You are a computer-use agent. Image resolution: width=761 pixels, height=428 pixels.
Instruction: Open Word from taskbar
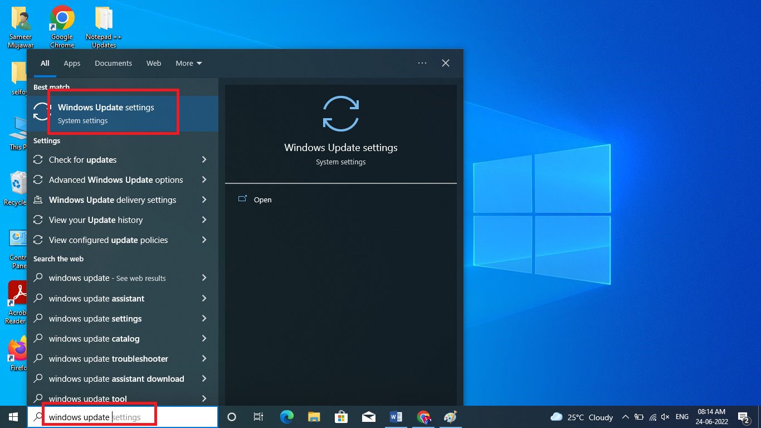point(396,417)
